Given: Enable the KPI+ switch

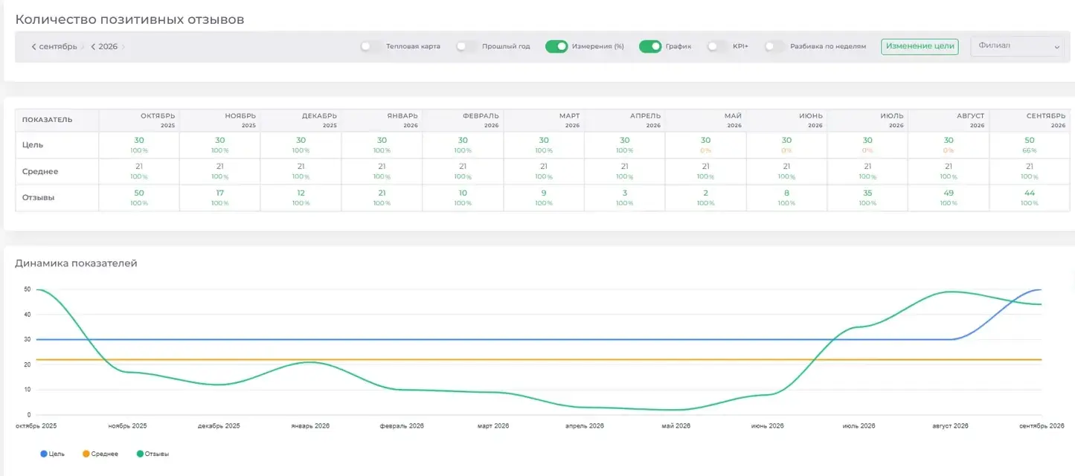Looking at the screenshot, I should (717, 46).
